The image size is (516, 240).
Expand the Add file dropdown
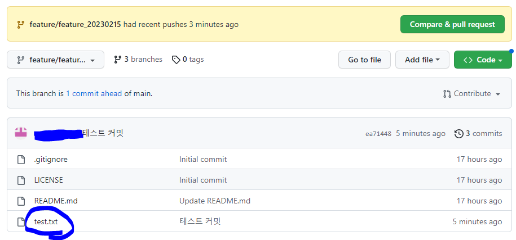pos(422,60)
